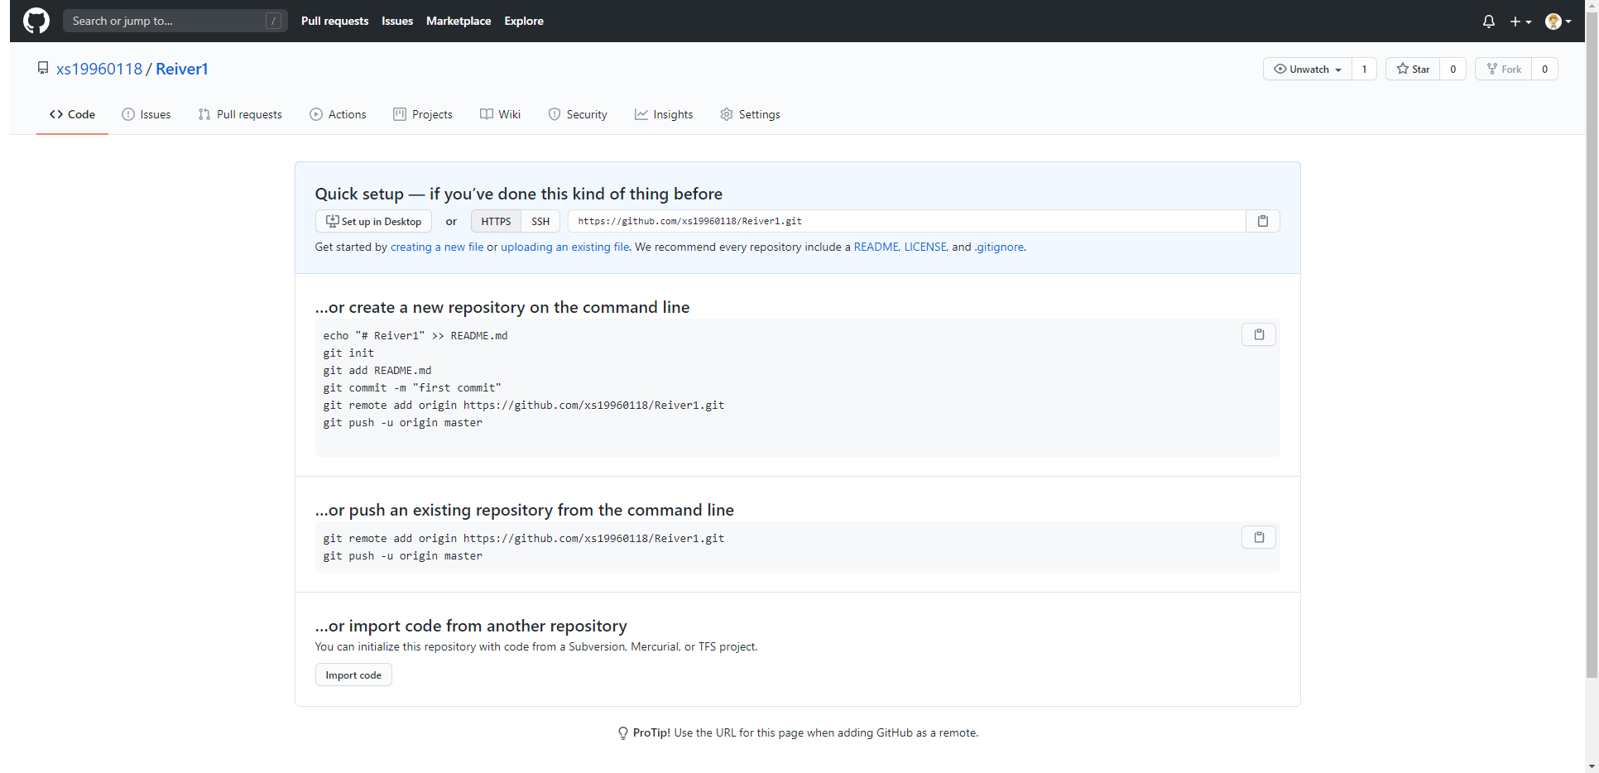Open the .gitignore link

pos(999,247)
